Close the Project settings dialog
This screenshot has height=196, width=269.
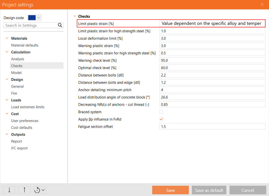point(262,5)
